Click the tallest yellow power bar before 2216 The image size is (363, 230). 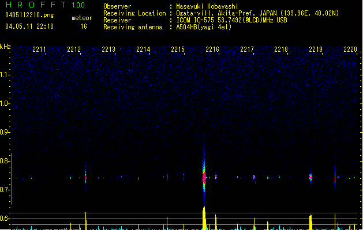(204, 218)
